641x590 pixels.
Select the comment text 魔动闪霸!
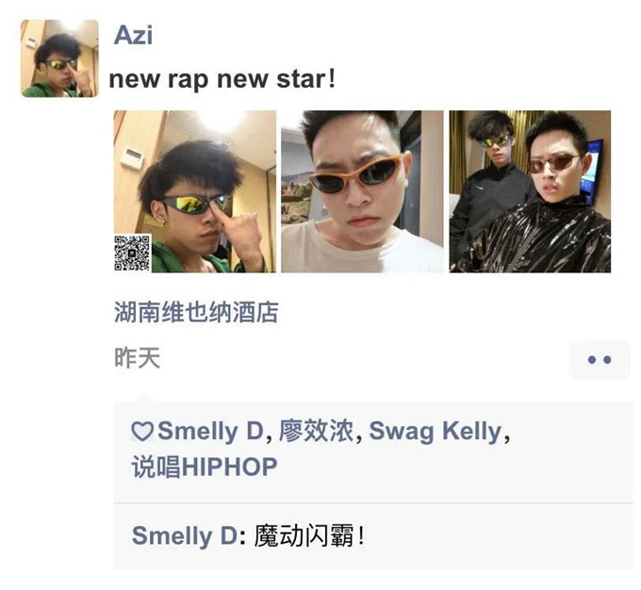pyautogui.click(x=309, y=535)
